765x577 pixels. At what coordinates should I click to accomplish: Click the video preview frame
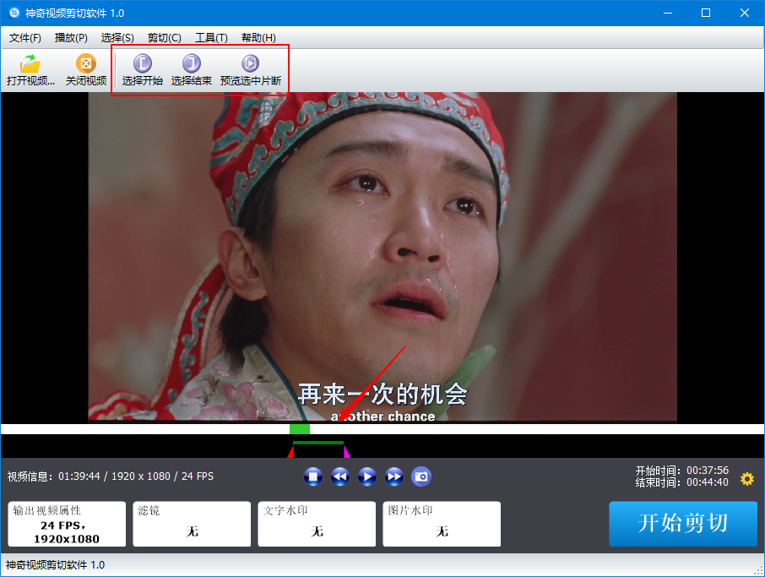(382, 256)
